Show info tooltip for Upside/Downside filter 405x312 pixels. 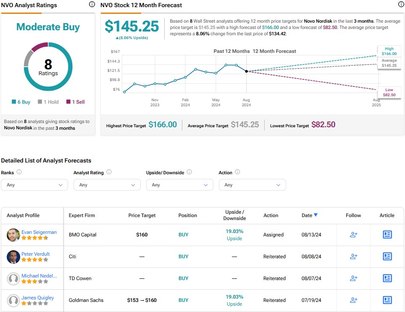tap(189, 172)
